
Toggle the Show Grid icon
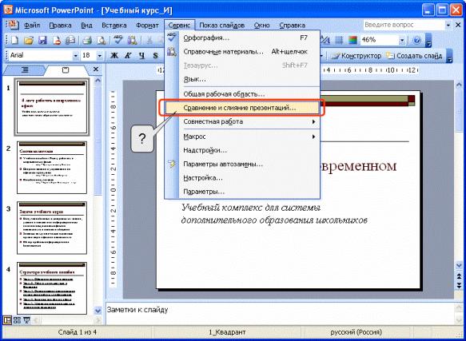(339, 40)
